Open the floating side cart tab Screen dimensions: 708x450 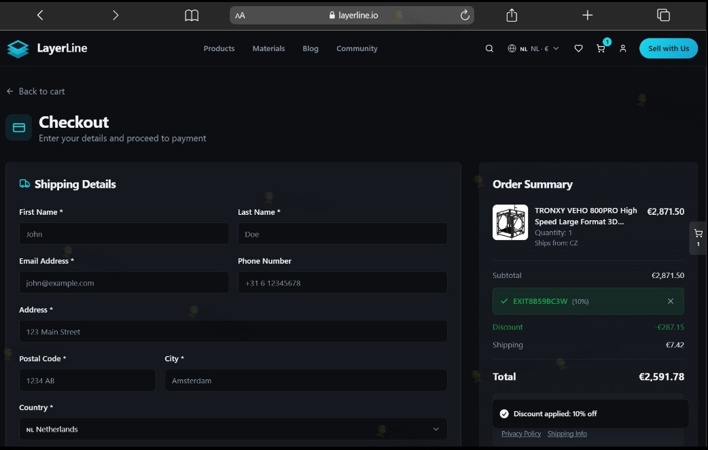coord(698,238)
